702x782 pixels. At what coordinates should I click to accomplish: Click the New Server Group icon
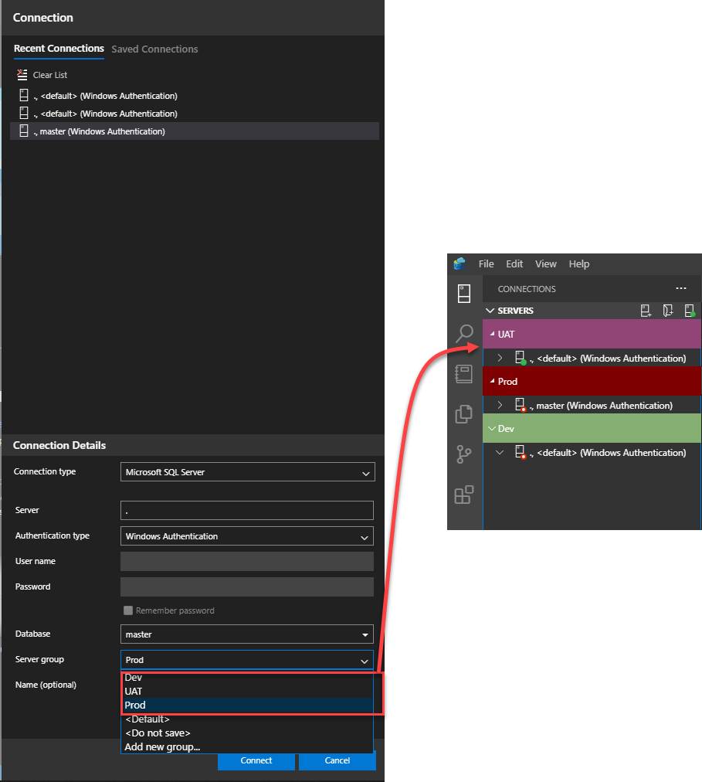pos(668,311)
